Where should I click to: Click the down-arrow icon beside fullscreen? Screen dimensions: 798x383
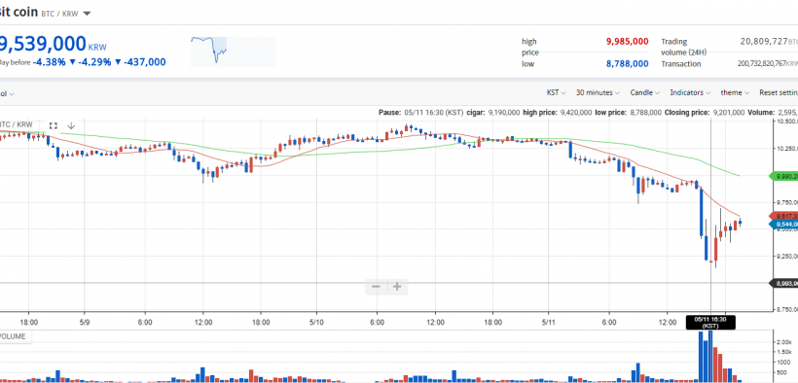(71, 125)
